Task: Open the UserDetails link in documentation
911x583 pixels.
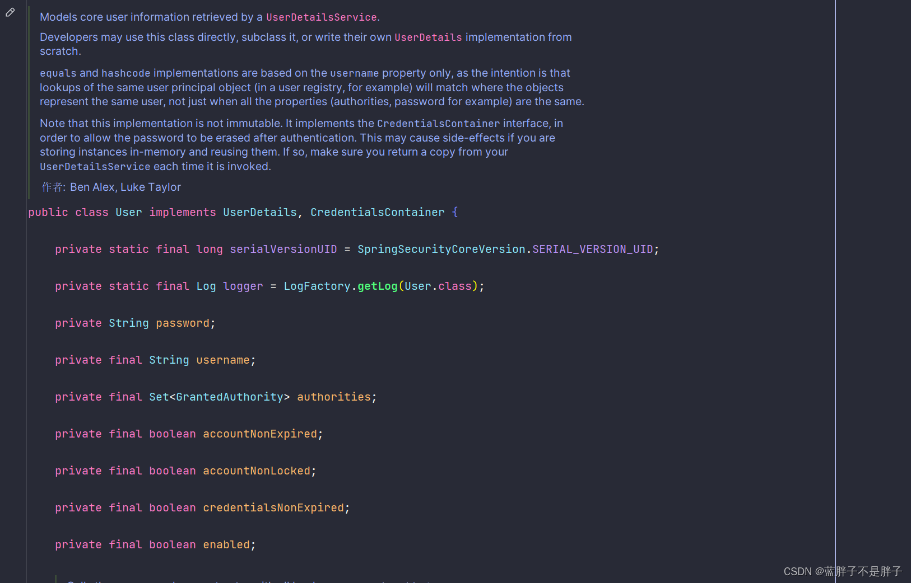Action: point(428,37)
